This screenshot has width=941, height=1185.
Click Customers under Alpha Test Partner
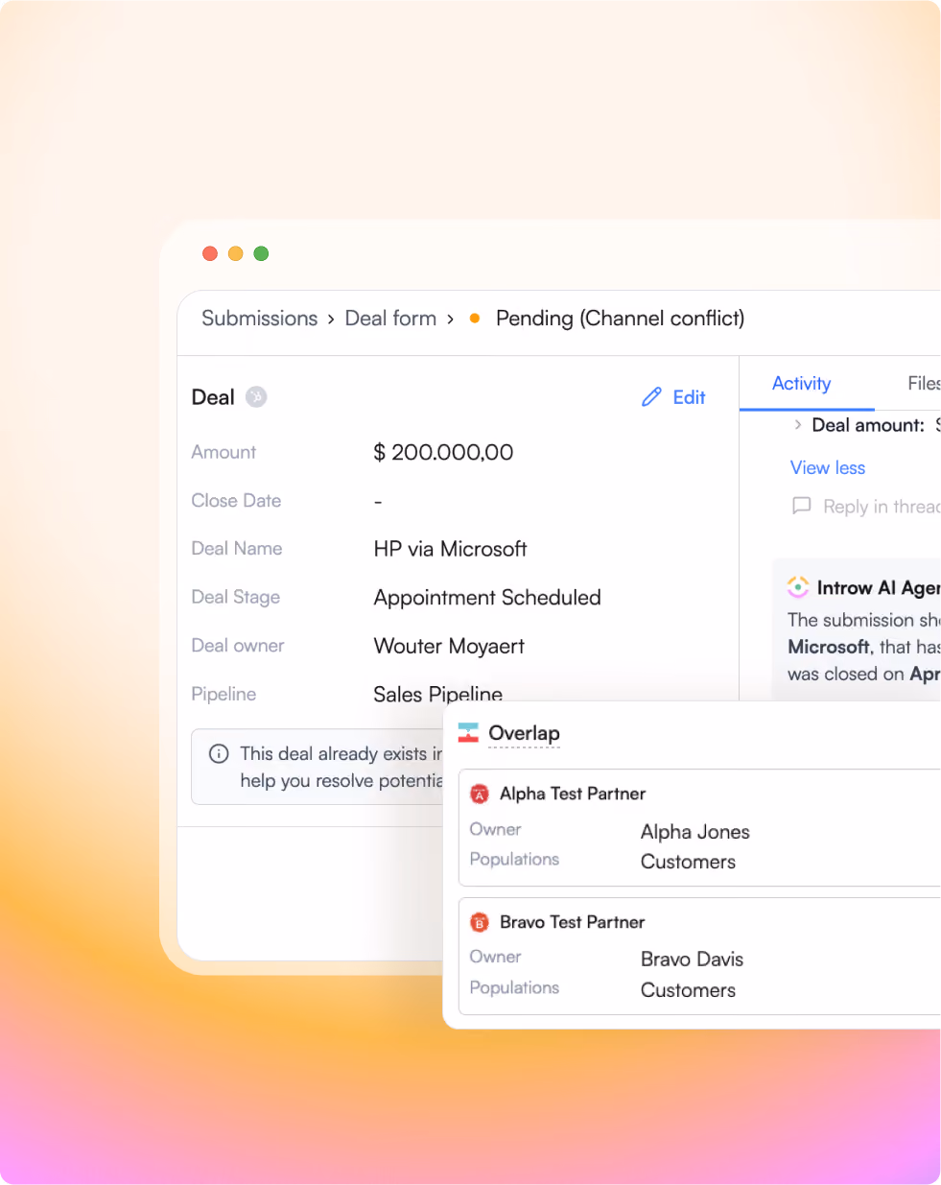tap(688, 862)
